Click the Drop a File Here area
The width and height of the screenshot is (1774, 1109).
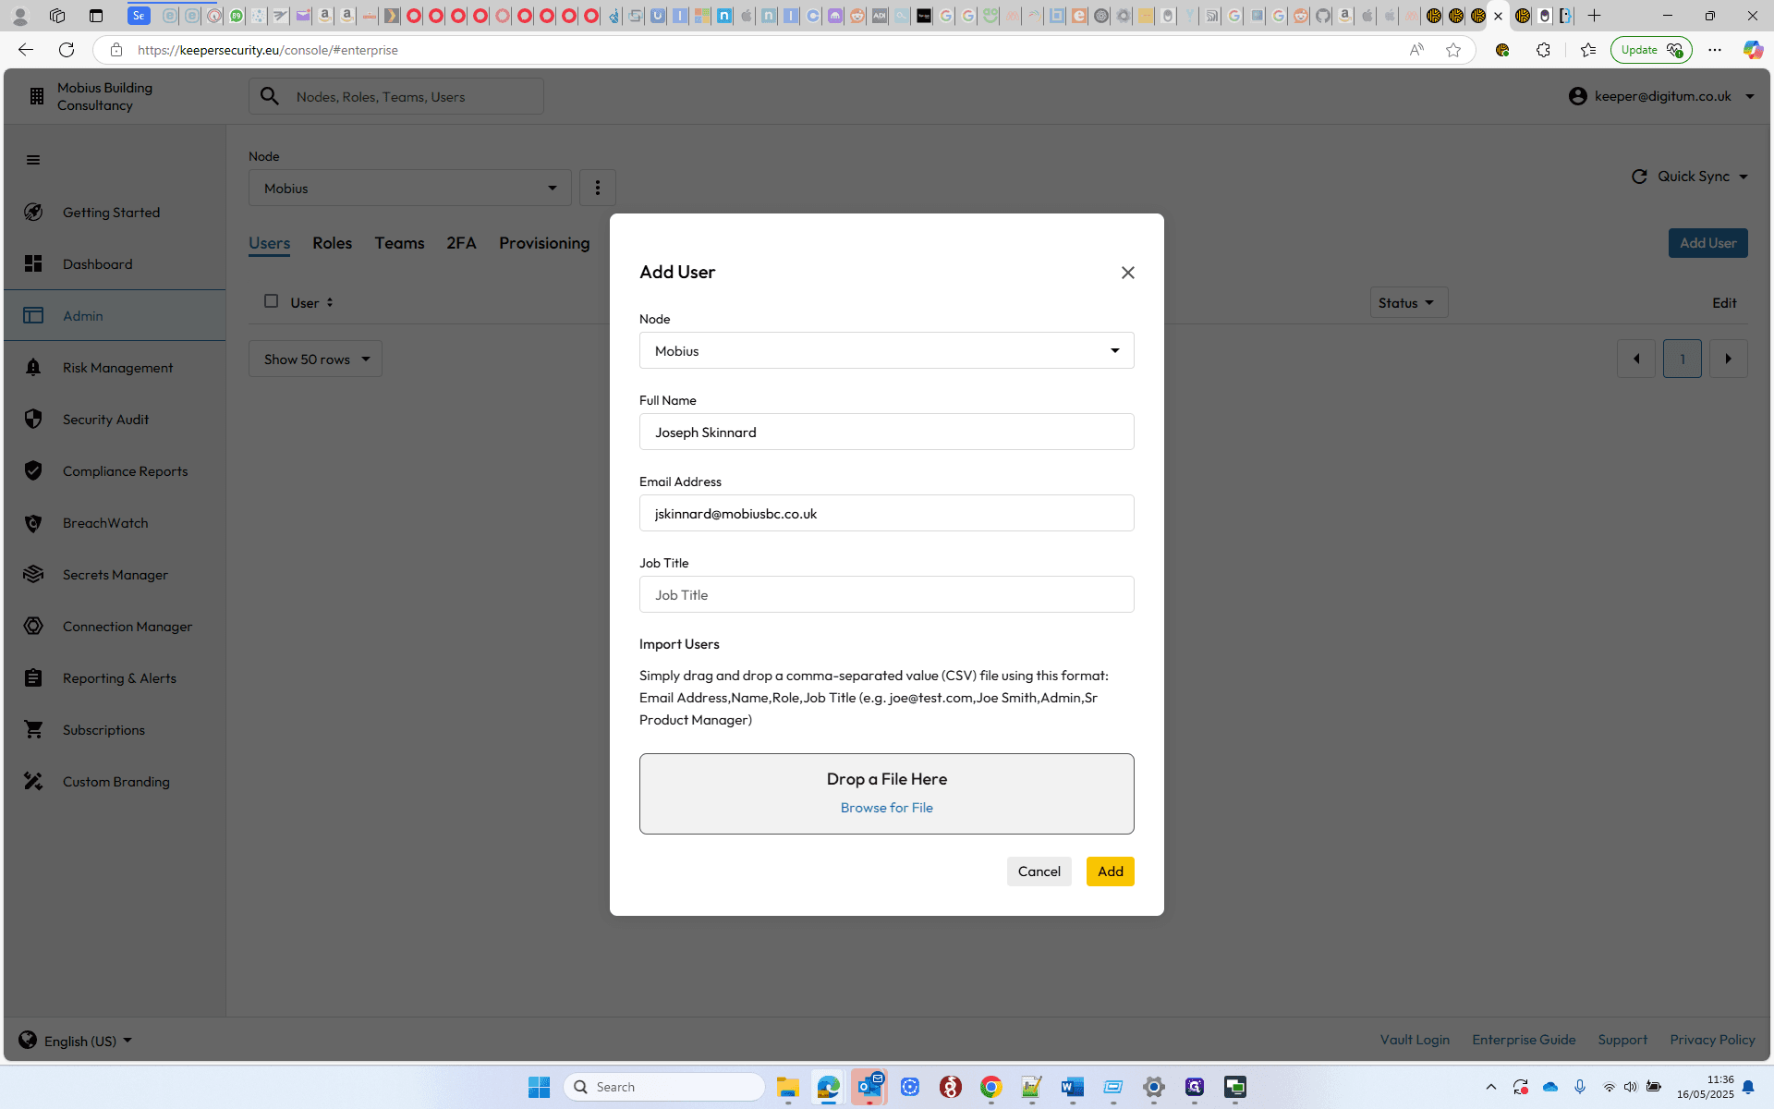(886, 794)
